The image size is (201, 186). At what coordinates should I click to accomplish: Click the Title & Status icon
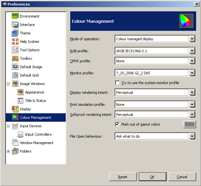[x=20, y=101]
